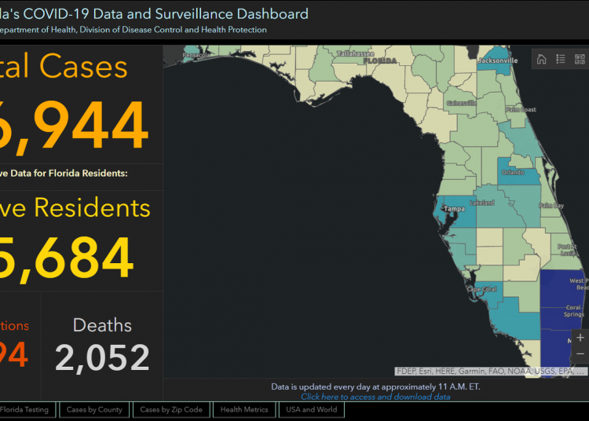
Task: Switch to the Florida Testing tab
Action: [26, 409]
